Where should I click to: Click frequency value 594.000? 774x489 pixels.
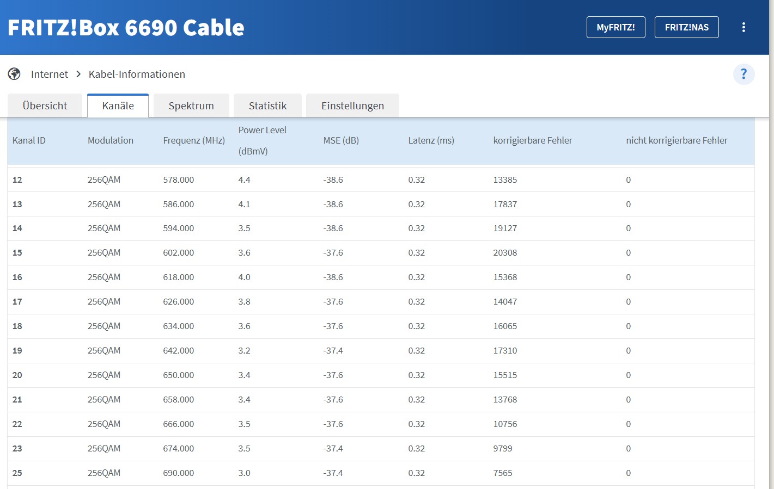click(x=178, y=228)
